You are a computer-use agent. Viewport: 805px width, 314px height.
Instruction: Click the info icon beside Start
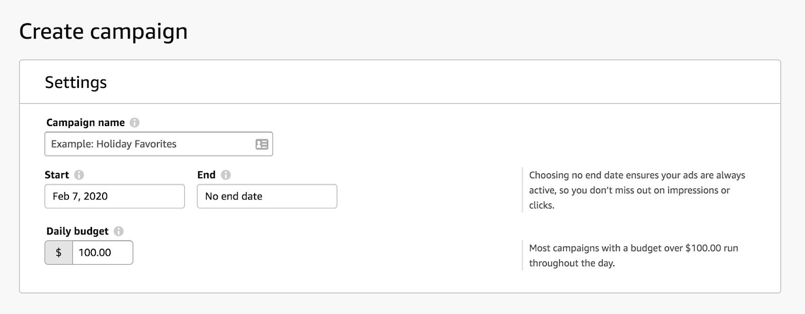pos(79,175)
